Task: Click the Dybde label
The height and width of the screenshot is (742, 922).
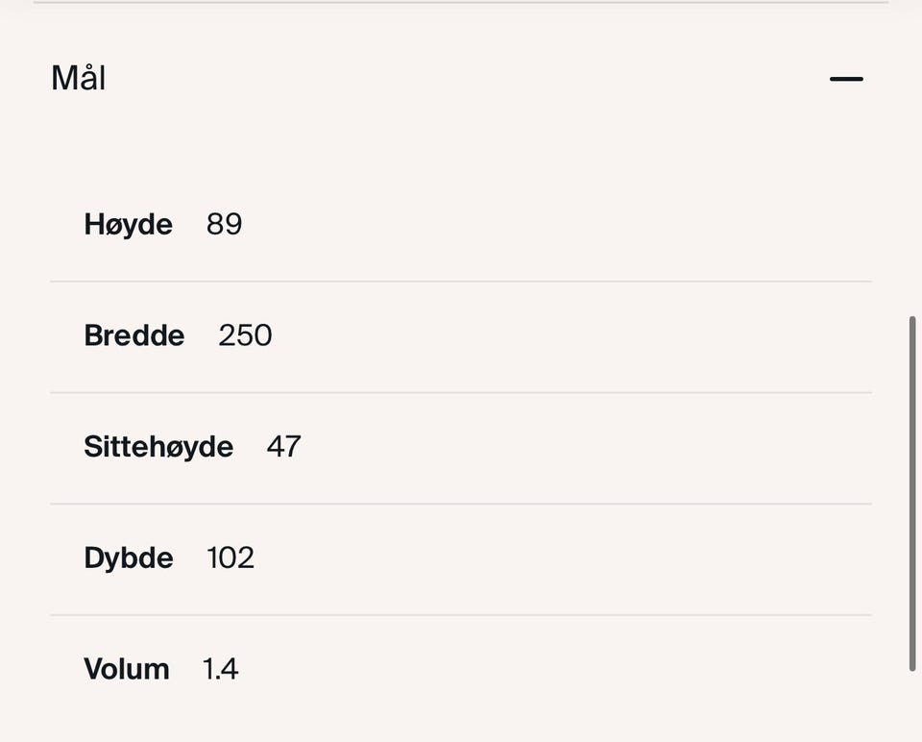Action: pyautogui.click(x=129, y=558)
